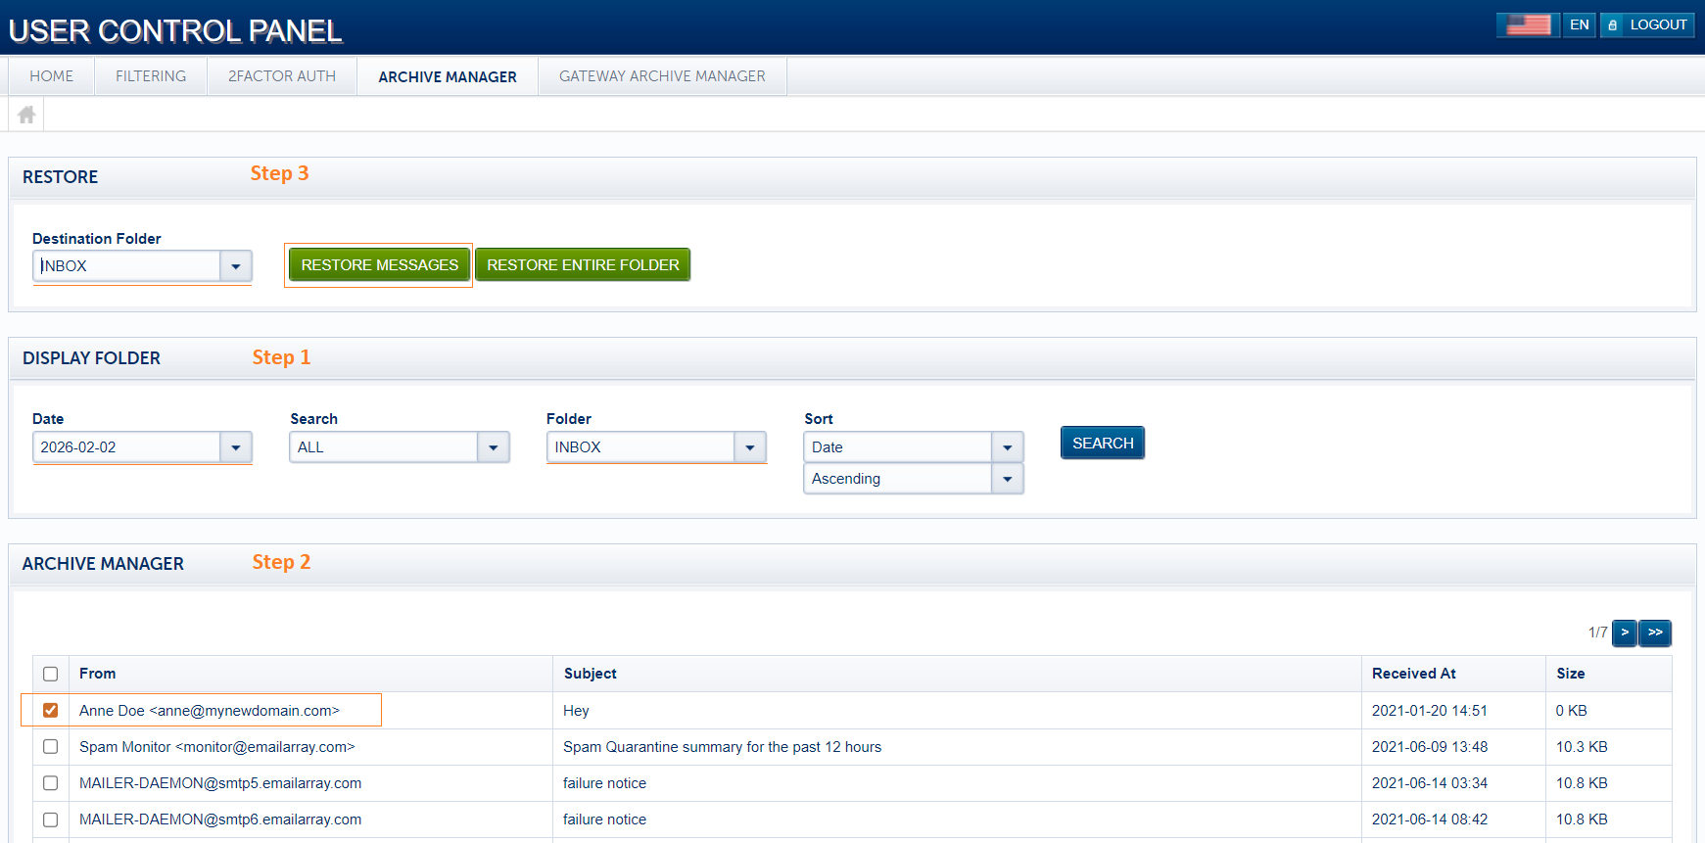
Task: Click the home breadcrumb icon
Action: (26, 115)
